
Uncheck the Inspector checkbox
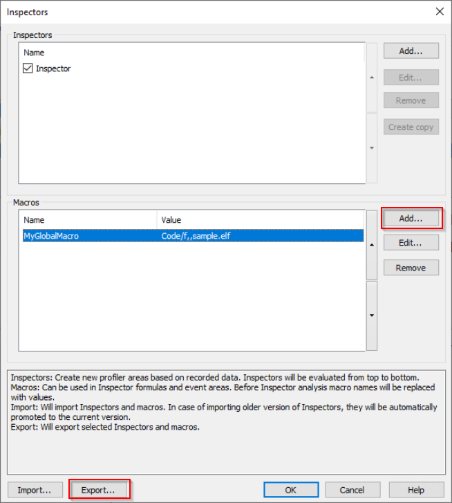28,68
